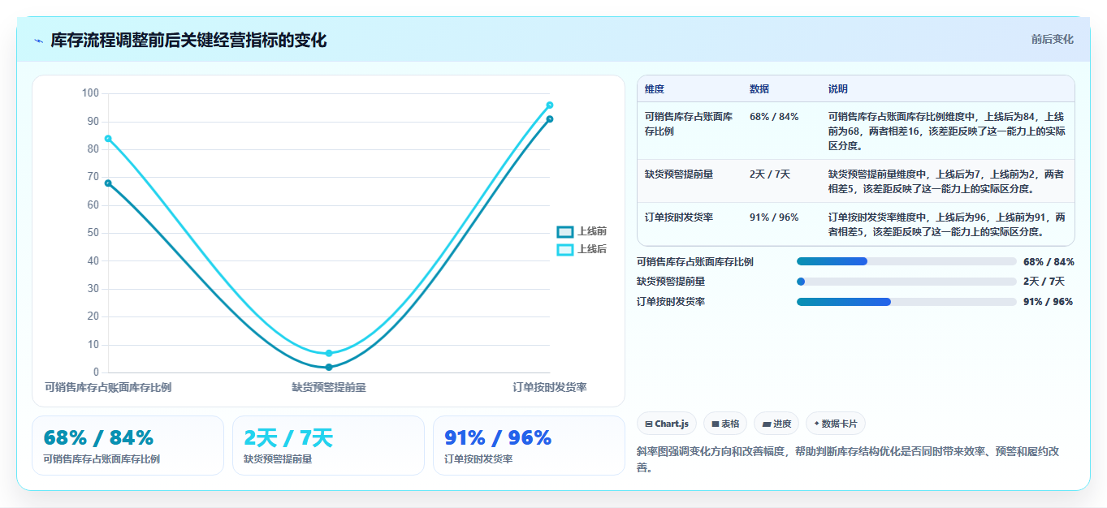The width and height of the screenshot is (1107, 508).
Task: Click x-axis label 缺货预警提前量
Action: tap(329, 387)
